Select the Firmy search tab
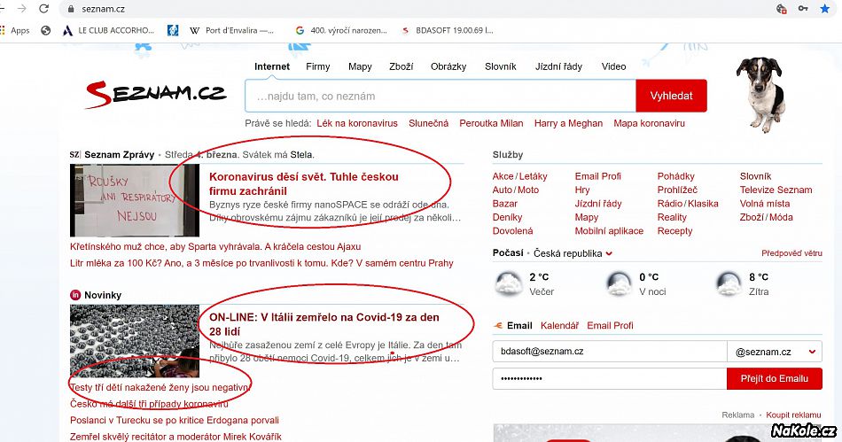This screenshot has width=842, height=442. (318, 66)
